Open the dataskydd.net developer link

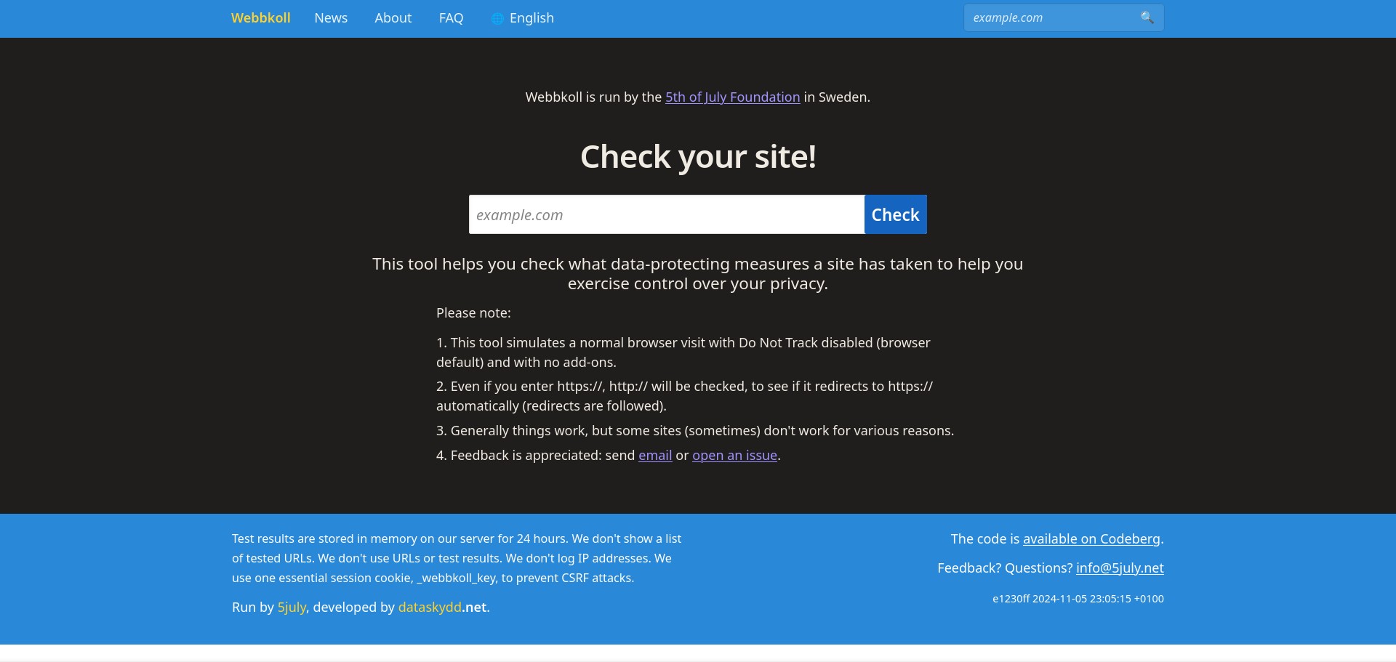442,607
